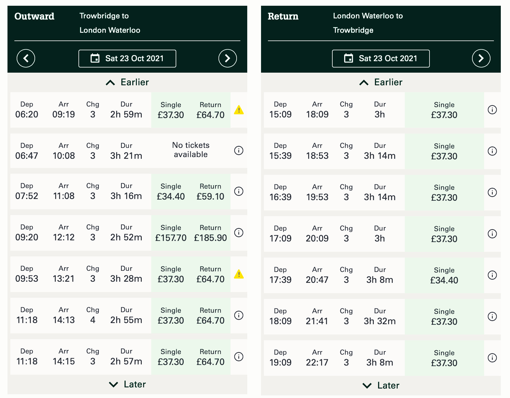Screen dimensions: 510x398
Task: Select £34.40 single on 07:52 outward
Action: pyautogui.click(x=171, y=192)
